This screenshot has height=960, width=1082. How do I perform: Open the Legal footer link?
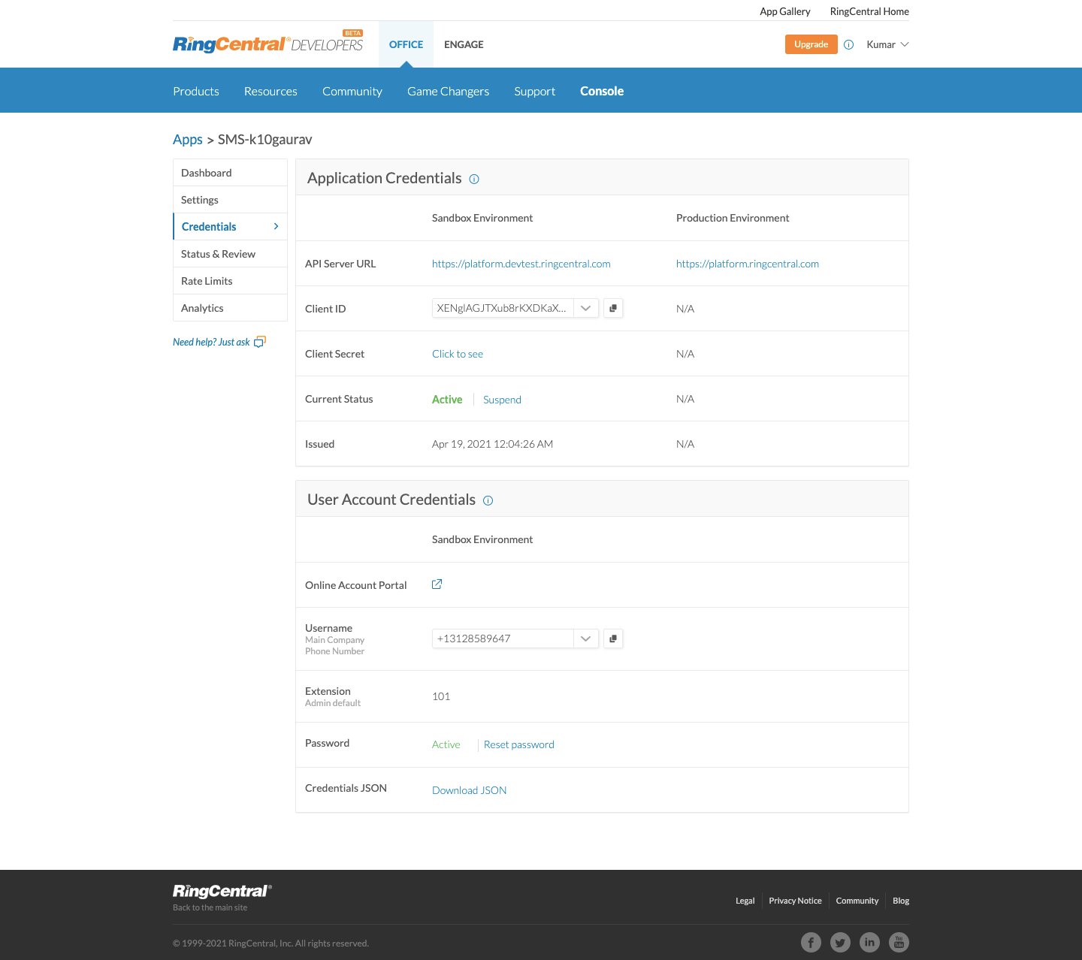(x=745, y=901)
